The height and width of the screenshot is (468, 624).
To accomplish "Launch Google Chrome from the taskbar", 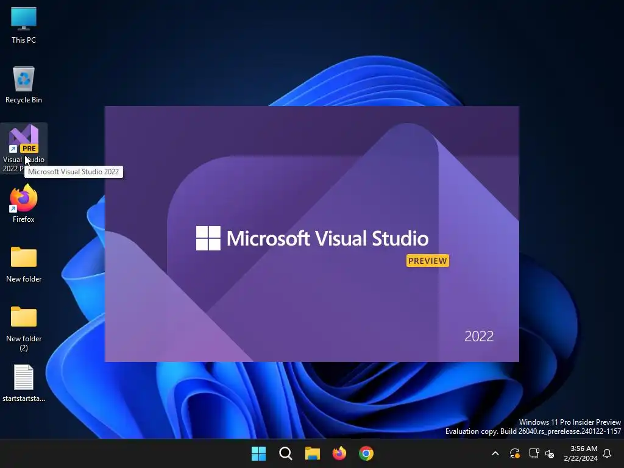I will (x=366, y=453).
